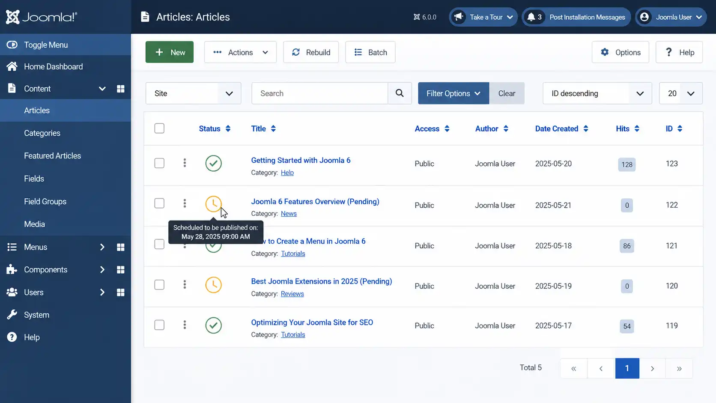716x403 pixels.
Task: Select Articles in sidebar
Action: click(37, 110)
